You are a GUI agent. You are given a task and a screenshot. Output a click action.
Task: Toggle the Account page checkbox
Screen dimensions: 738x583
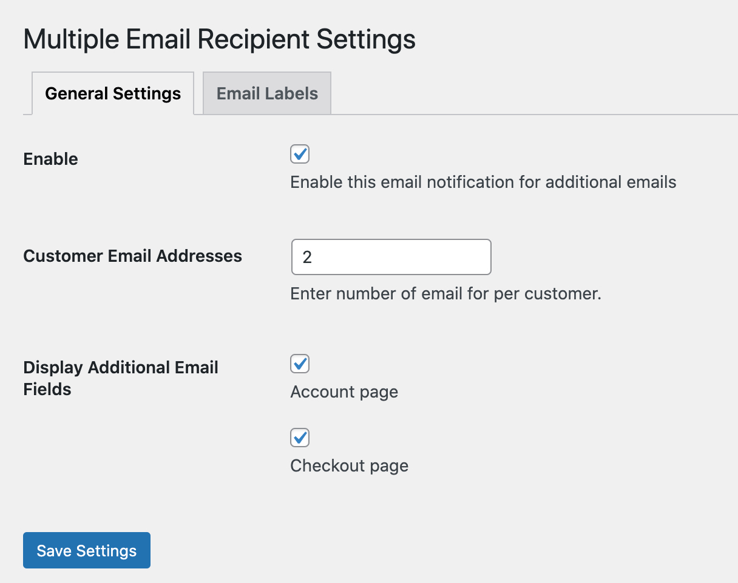pyautogui.click(x=300, y=364)
